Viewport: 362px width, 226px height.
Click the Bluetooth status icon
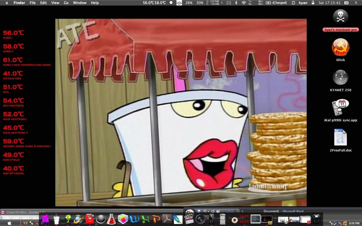coord(236,3)
